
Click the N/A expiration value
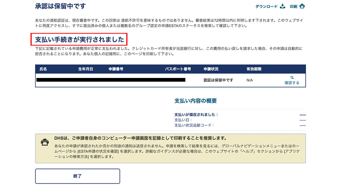point(250,80)
